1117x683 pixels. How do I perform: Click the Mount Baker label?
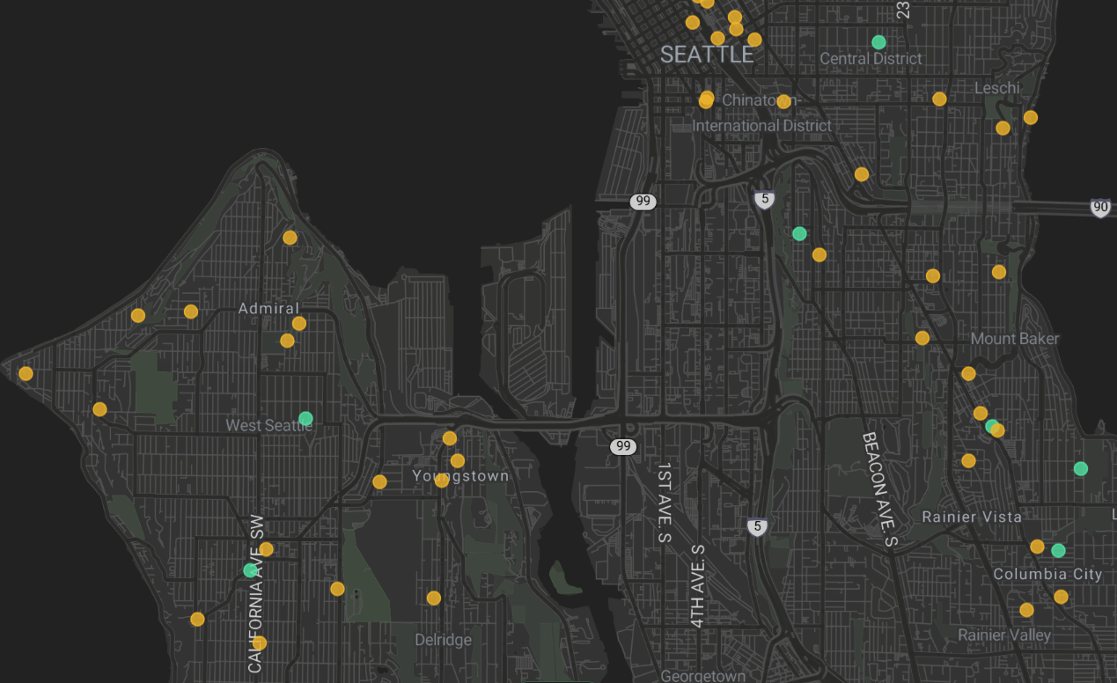point(1015,338)
